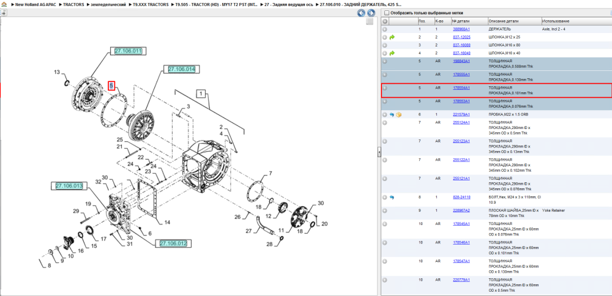
Task: Add part 178545A1 using its plus icon
Action: 385,224
